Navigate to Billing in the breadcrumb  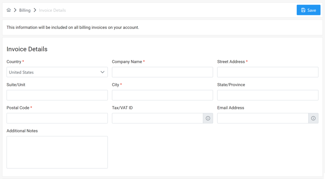pyautogui.click(x=25, y=10)
